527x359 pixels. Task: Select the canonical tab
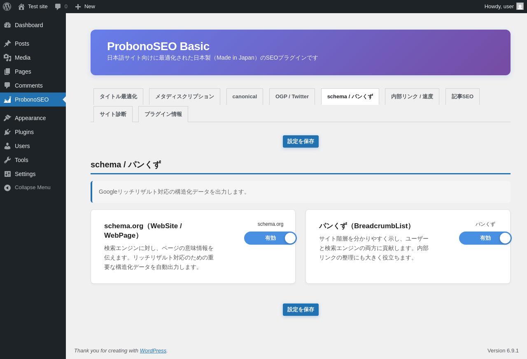pos(245,97)
